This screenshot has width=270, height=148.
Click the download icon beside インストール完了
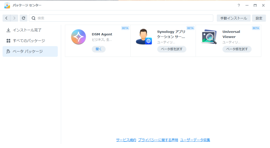(8, 30)
